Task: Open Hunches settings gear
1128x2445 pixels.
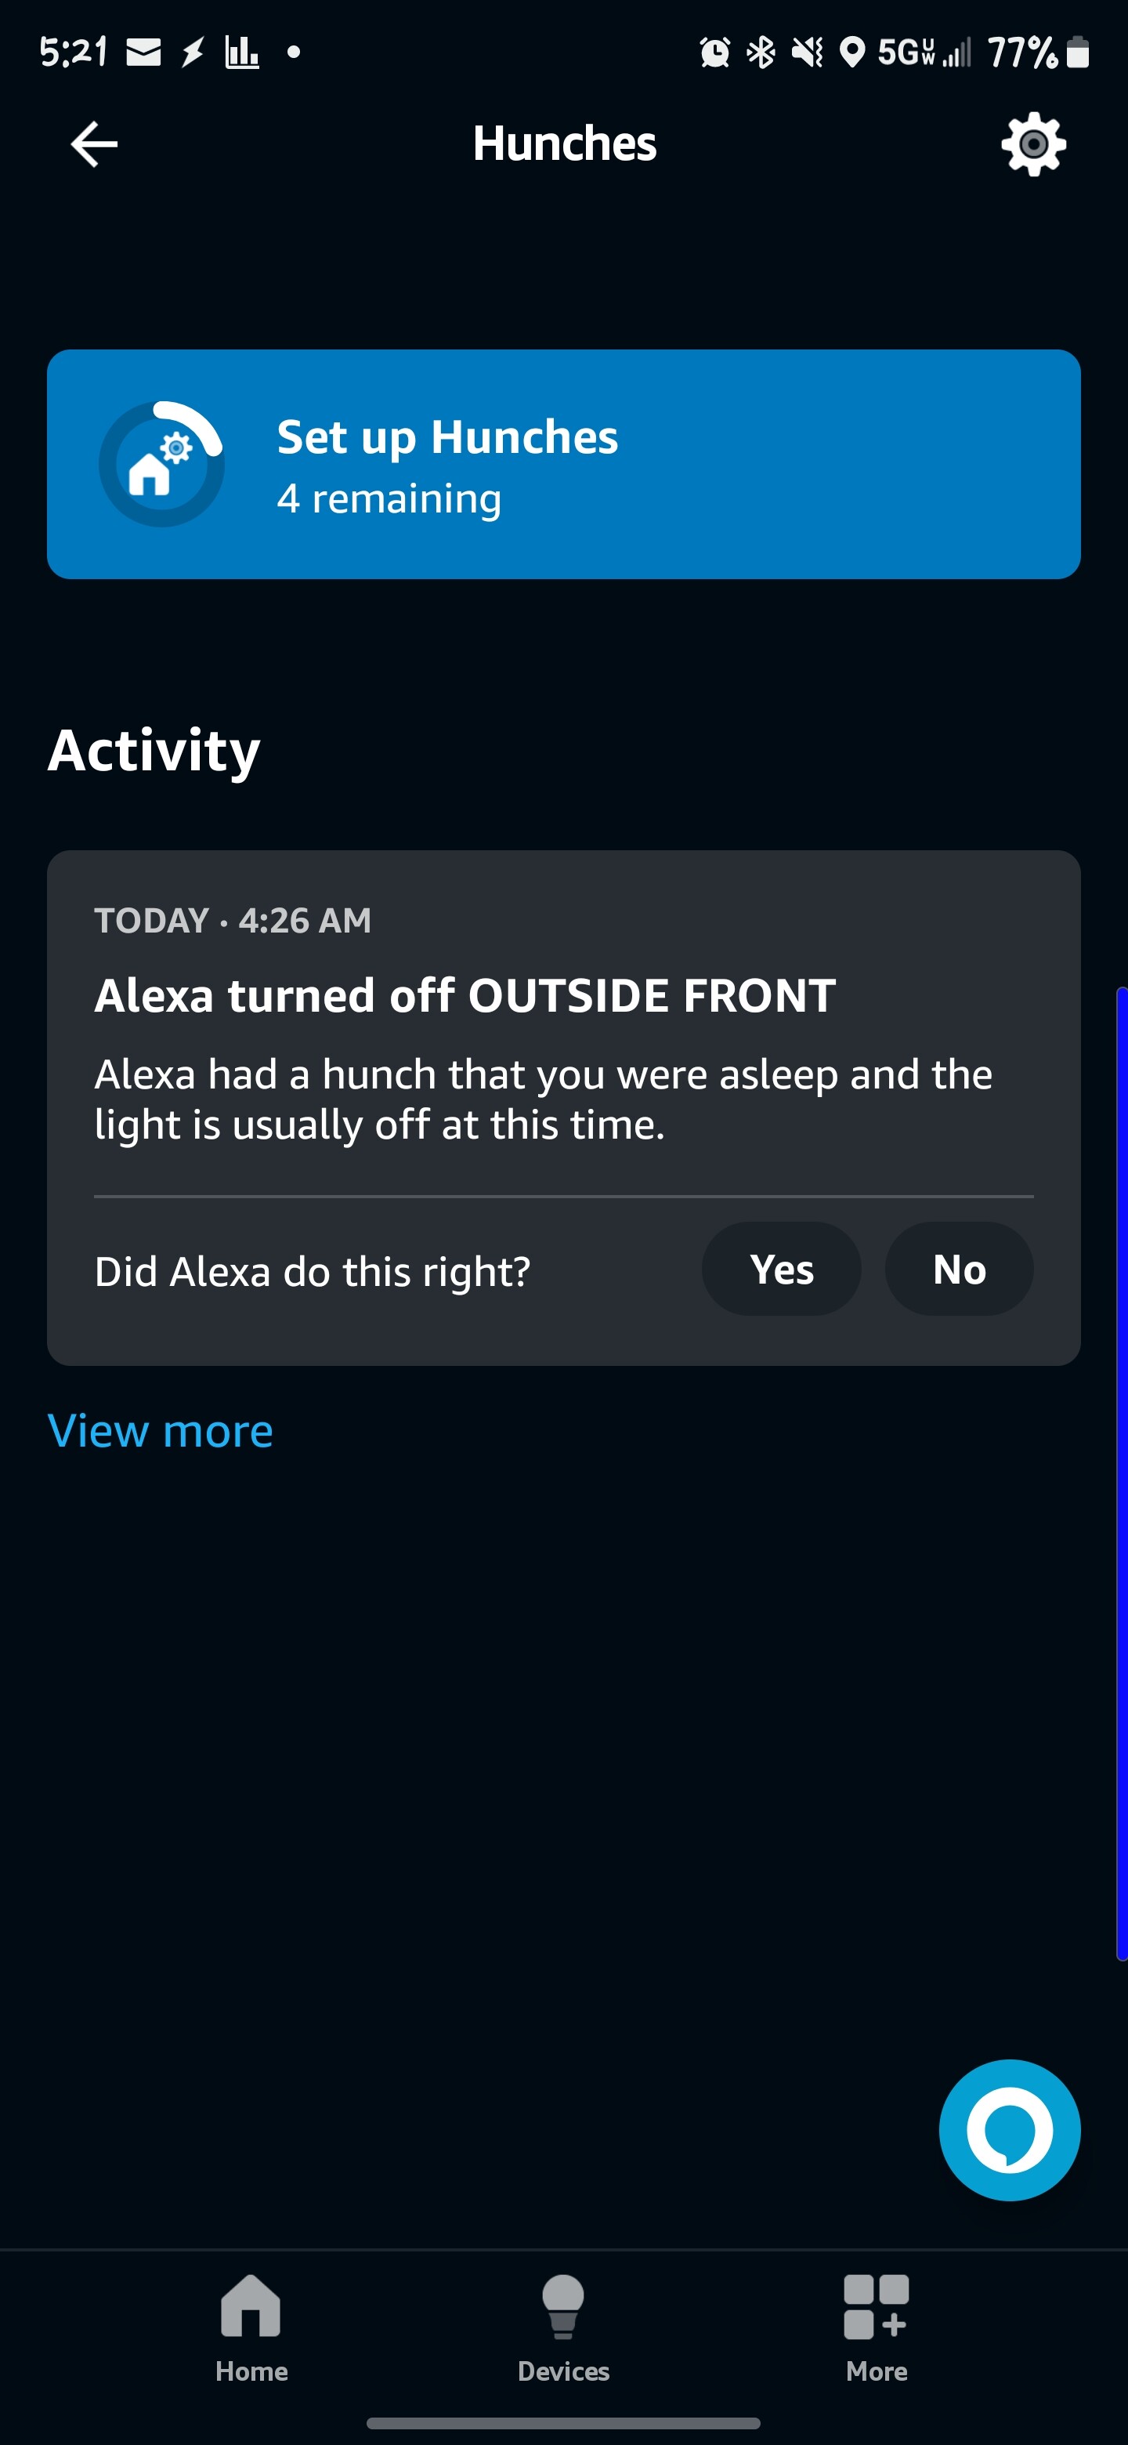Action: [1033, 144]
